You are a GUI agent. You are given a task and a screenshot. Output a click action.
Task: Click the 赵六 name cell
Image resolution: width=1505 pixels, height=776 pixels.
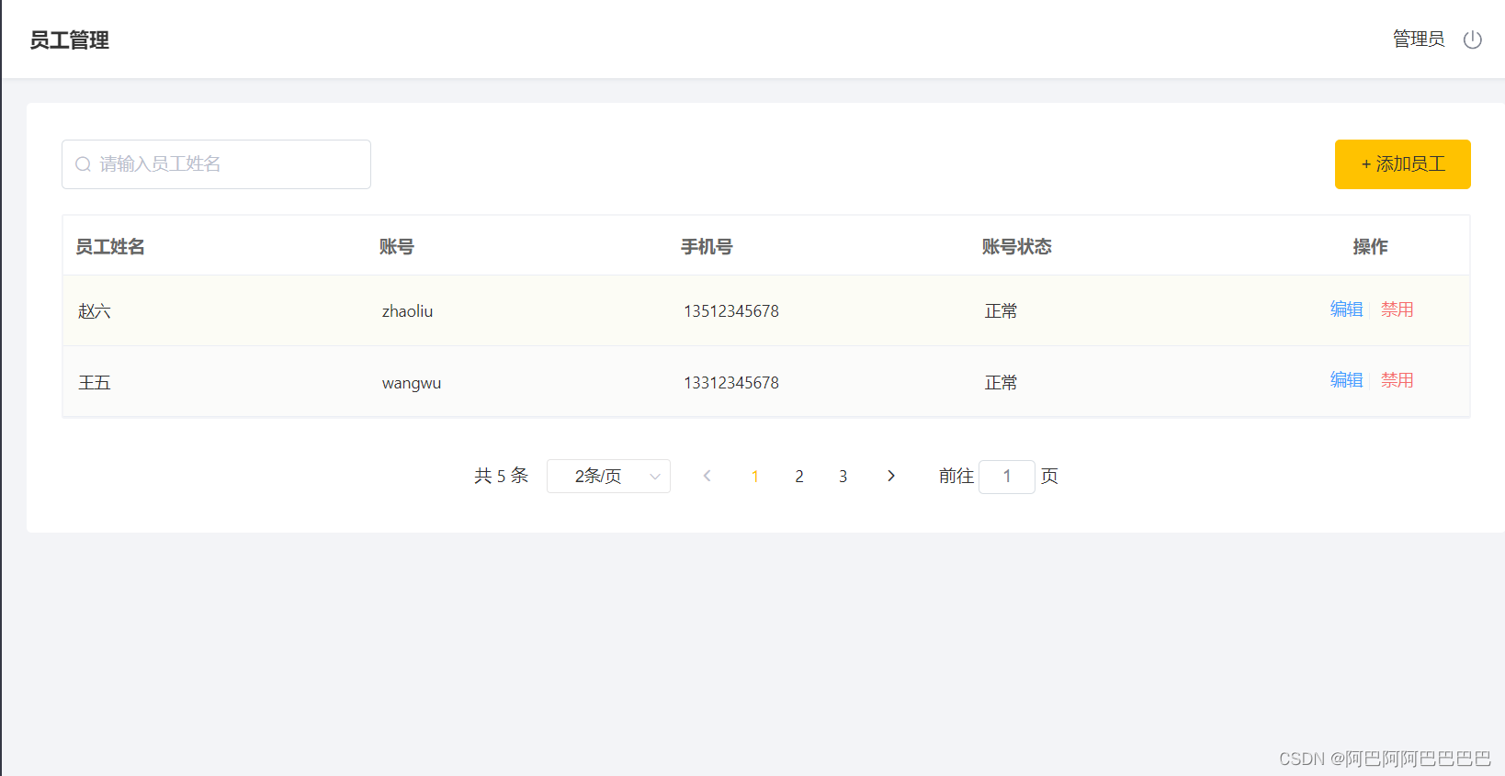pyautogui.click(x=94, y=311)
